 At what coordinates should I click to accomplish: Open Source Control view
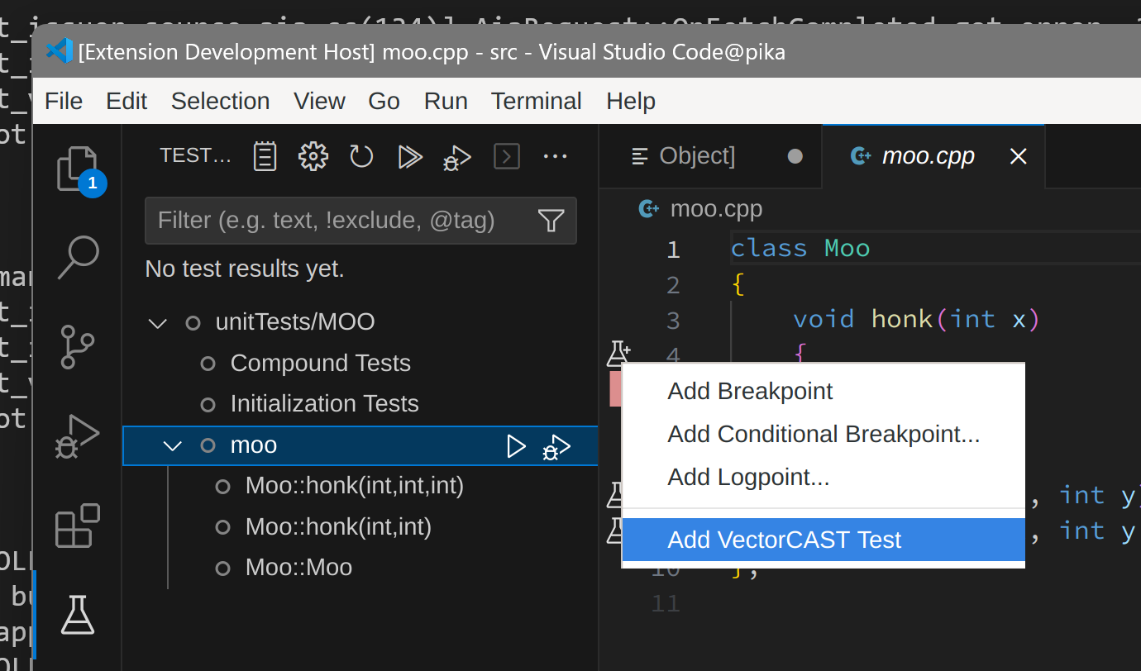77,347
